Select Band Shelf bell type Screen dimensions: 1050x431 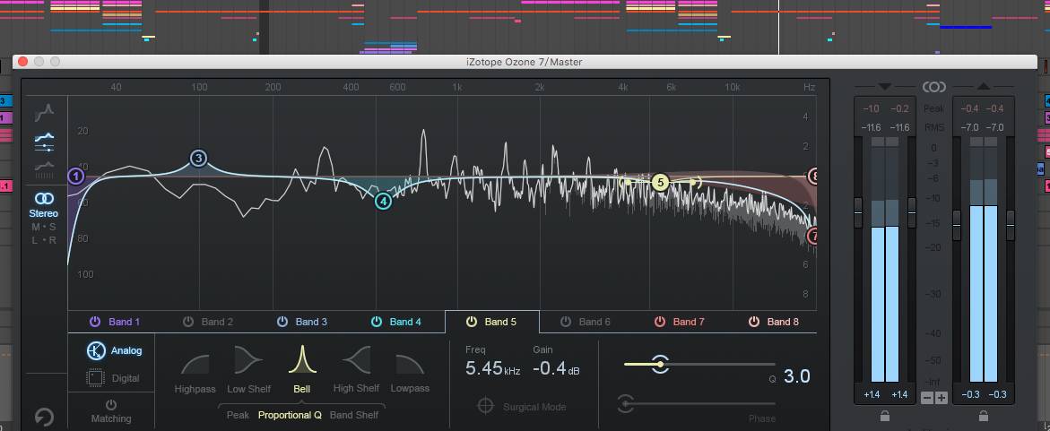coord(354,415)
